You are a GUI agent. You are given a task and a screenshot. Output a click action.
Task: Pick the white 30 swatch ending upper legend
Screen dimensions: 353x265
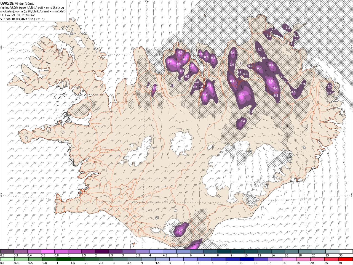coord(346,251)
